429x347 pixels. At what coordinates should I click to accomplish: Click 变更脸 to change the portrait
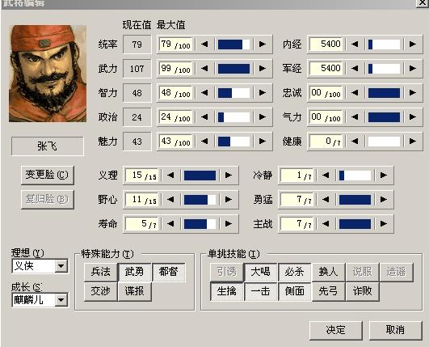47,175
